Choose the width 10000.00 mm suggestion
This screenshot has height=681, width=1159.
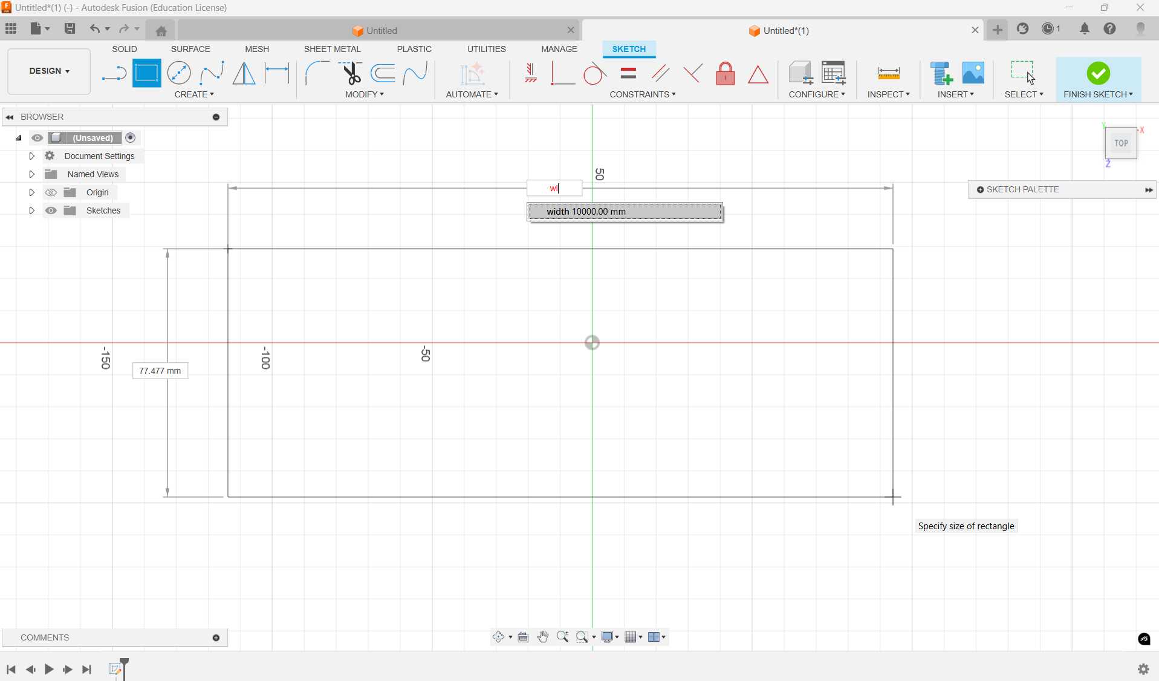click(x=625, y=212)
